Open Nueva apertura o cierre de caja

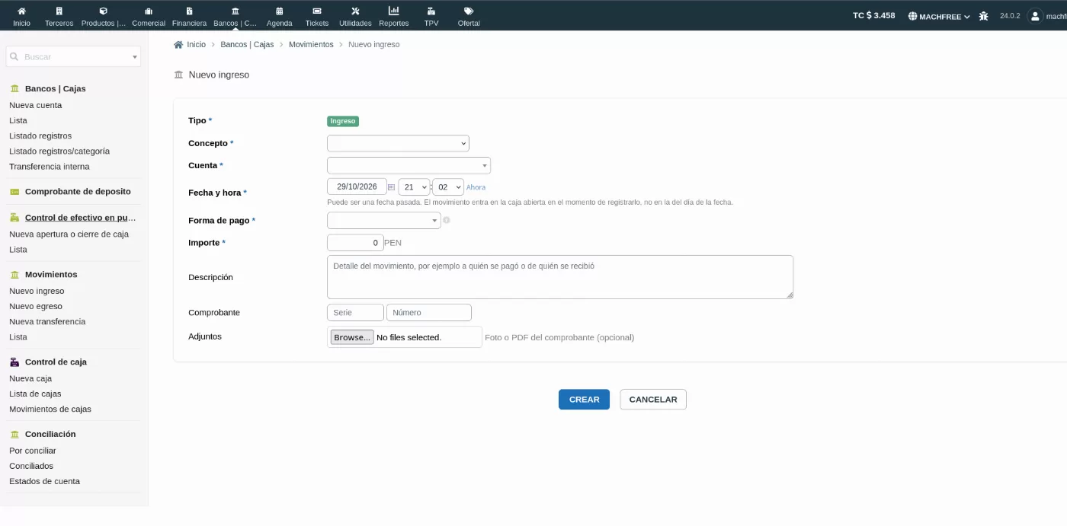pyautogui.click(x=69, y=234)
